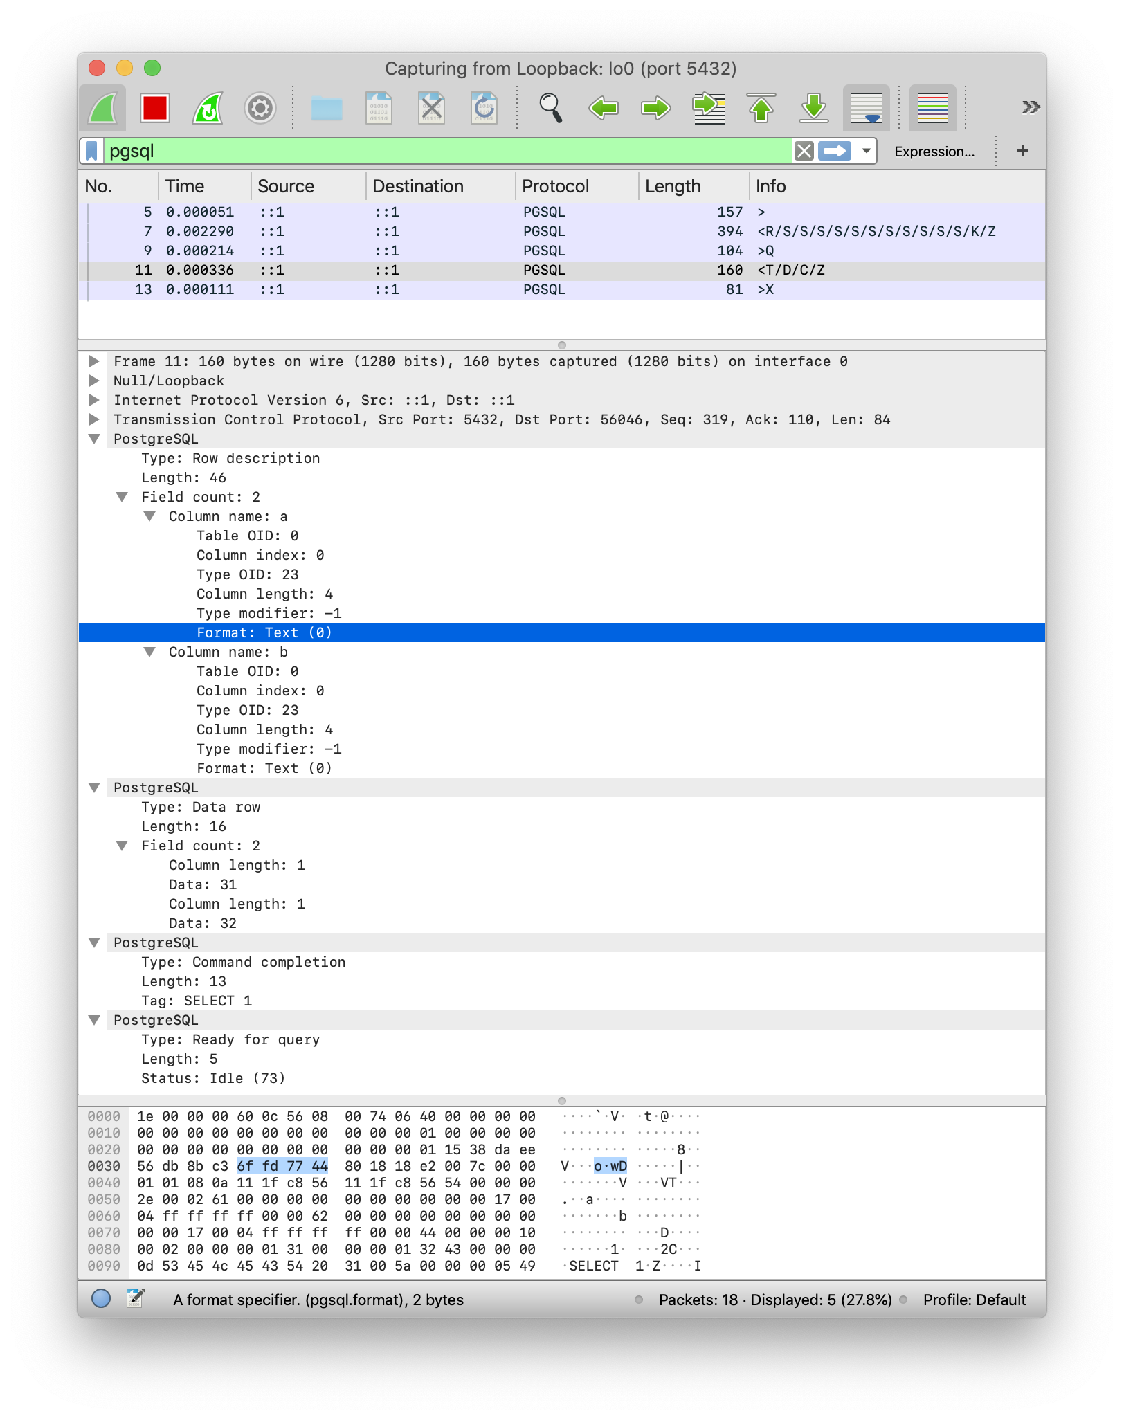
Task: Jump to first packet toolbar icon
Action: tap(761, 108)
